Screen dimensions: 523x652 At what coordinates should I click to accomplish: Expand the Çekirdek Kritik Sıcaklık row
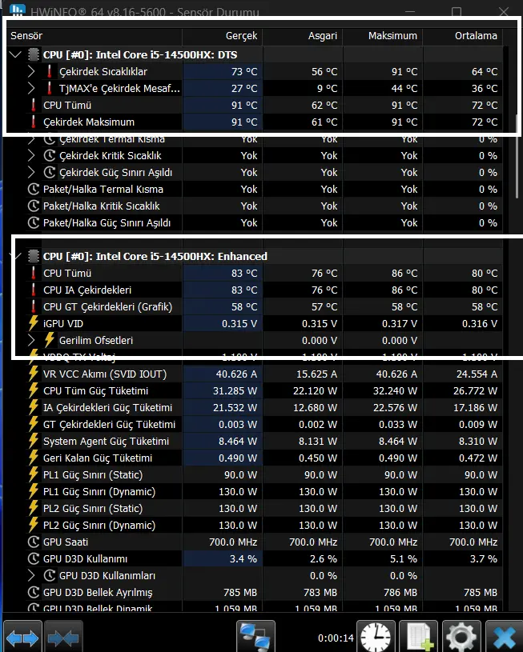click(31, 155)
